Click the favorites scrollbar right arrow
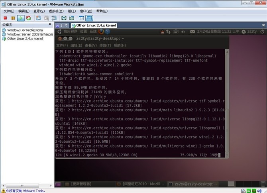 [51, 186]
